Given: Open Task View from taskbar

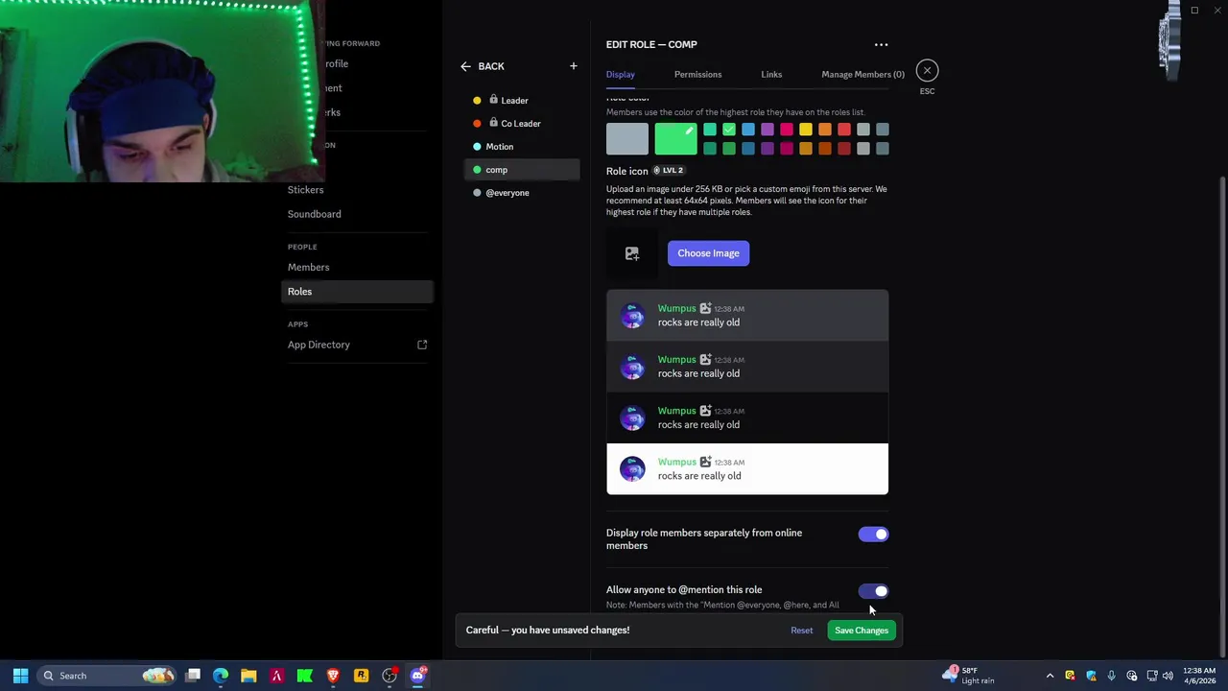Looking at the screenshot, I should (193, 676).
